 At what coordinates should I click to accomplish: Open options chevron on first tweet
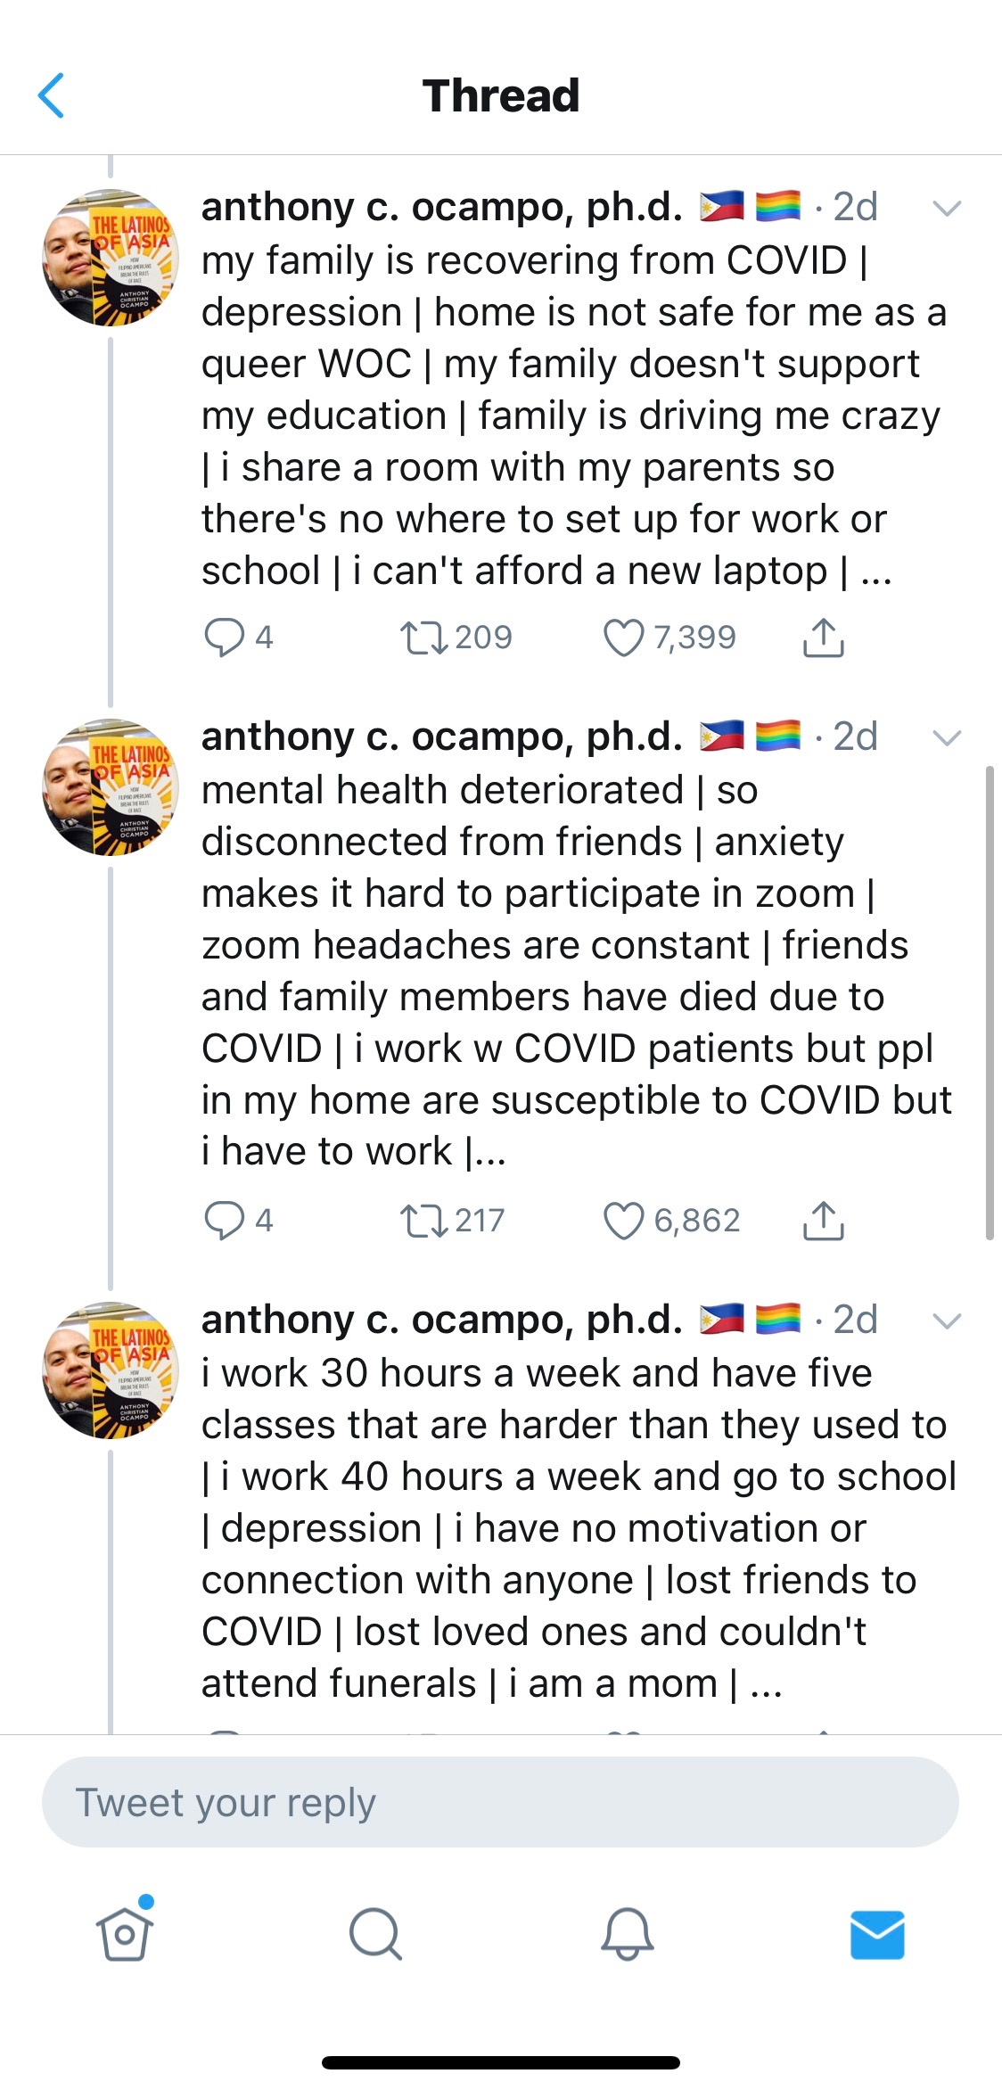[946, 209]
